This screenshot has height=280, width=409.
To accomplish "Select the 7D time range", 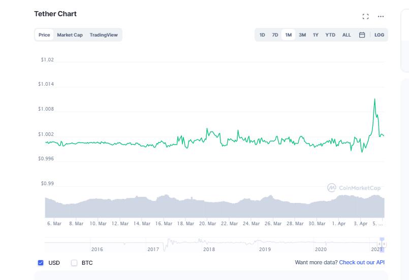I will [275, 35].
